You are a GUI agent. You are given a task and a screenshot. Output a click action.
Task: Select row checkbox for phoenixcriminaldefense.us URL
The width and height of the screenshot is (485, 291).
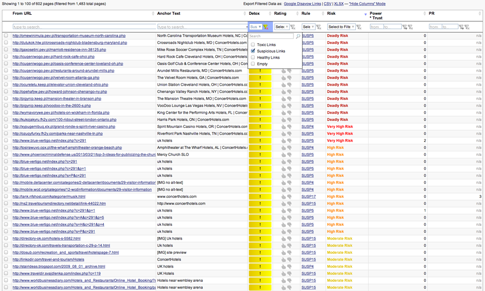click(x=6, y=155)
